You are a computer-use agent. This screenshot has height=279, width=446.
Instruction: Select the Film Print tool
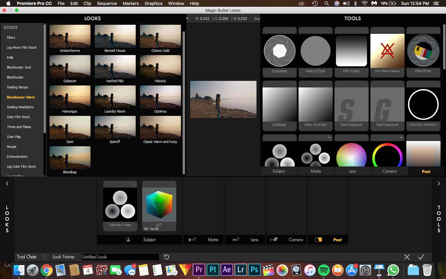423,52
